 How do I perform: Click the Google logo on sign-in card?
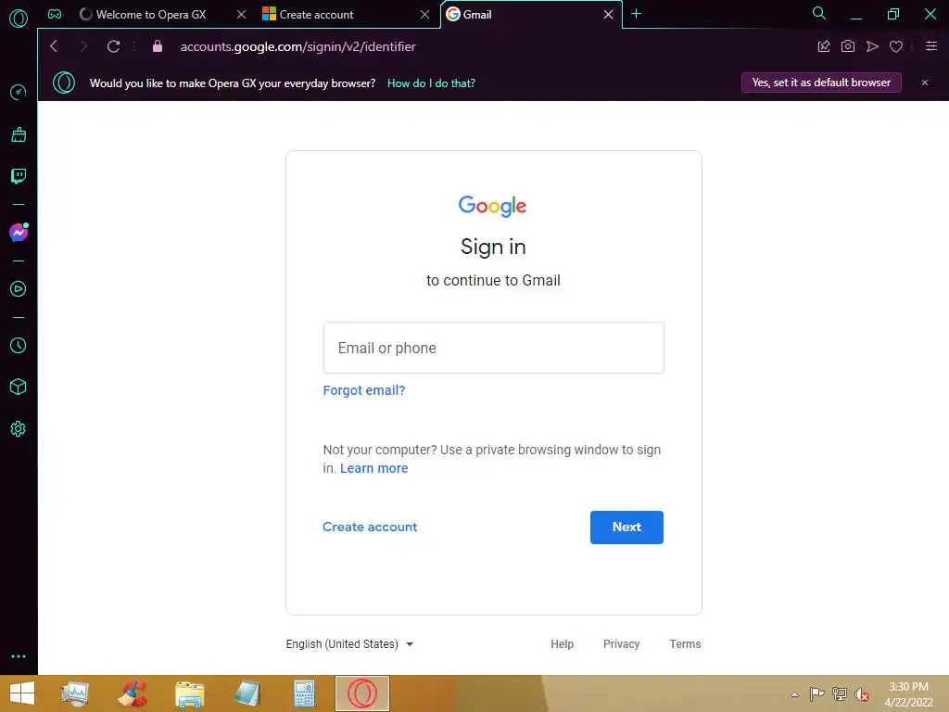[x=492, y=206]
